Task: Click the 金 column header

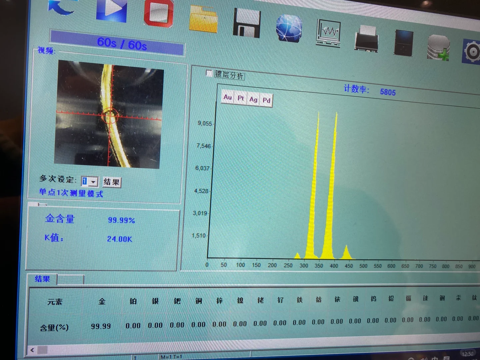Action: pos(102,301)
